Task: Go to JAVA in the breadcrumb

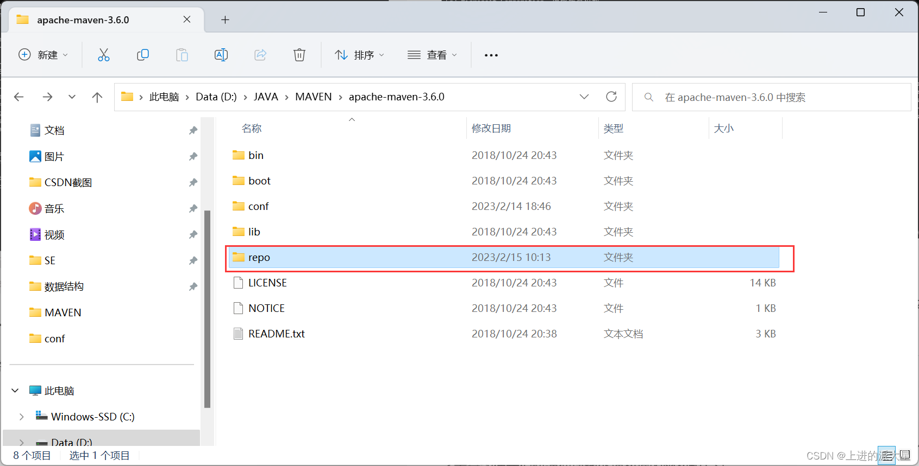Action: click(x=266, y=97)
